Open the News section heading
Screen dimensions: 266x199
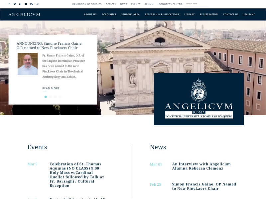pyautogui.click(x=158, y=147)
